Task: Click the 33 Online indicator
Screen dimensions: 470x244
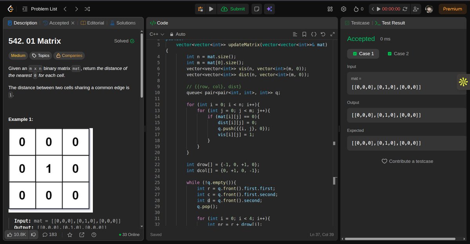Action: (x=129, y=235)
